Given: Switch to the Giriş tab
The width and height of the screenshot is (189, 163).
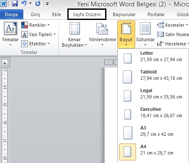Looking at the screenshot, I should 35,14.
